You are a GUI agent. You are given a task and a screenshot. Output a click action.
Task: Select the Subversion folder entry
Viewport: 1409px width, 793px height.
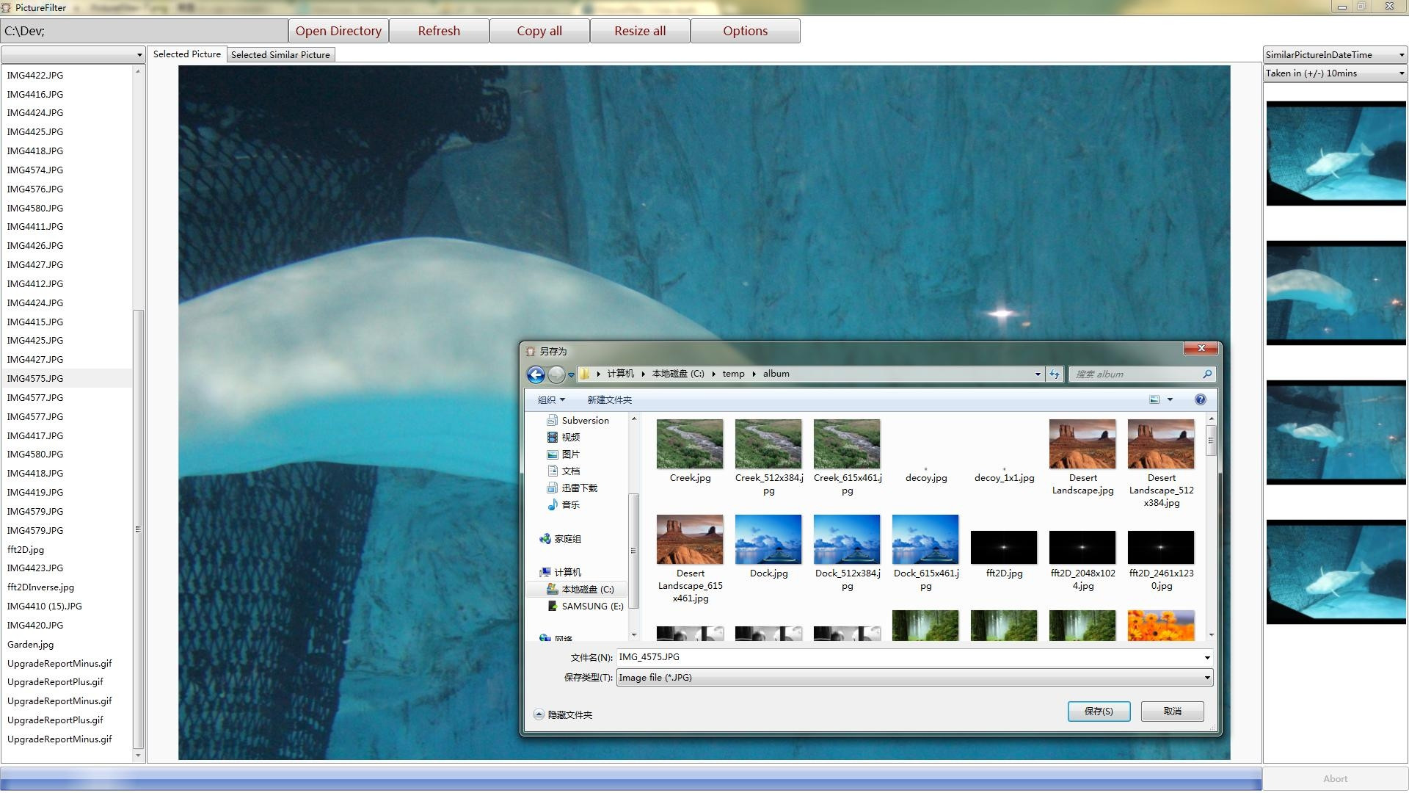click(585, 421)
